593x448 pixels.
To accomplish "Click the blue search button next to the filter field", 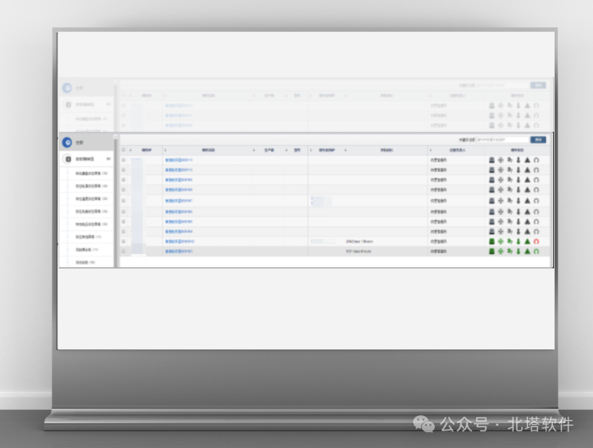I will click(x=538, y=140).
